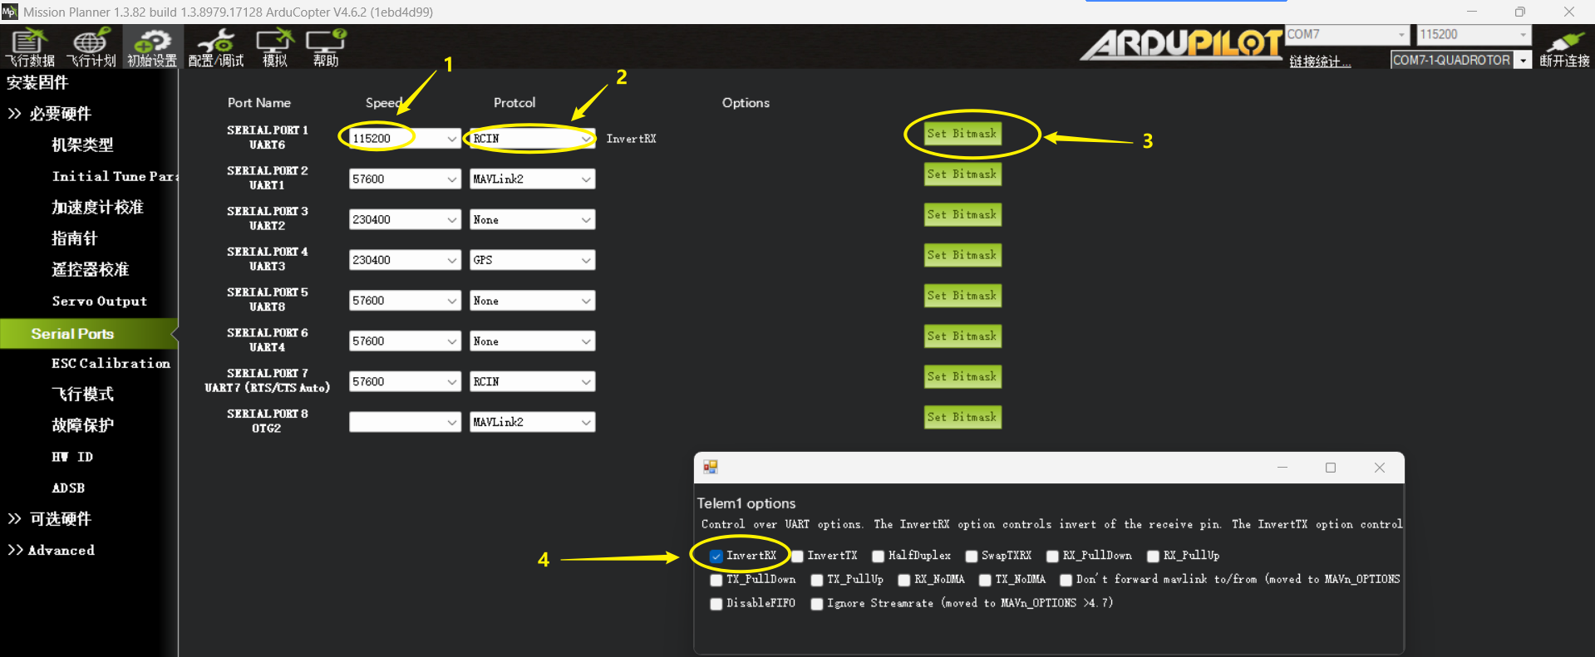The height and width of the screenshot is (657, 1595).
Task: Open the 飞行数据 flight data view
Action: (x=30, y=47)
